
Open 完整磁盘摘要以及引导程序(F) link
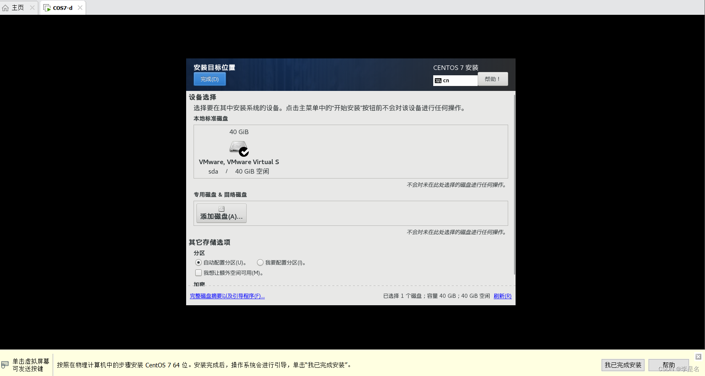point(227,296)
